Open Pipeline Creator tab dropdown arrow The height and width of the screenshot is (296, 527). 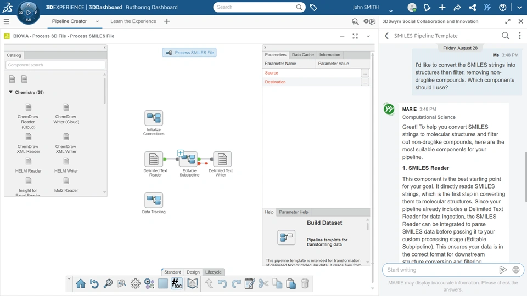(x=97, y=21)
